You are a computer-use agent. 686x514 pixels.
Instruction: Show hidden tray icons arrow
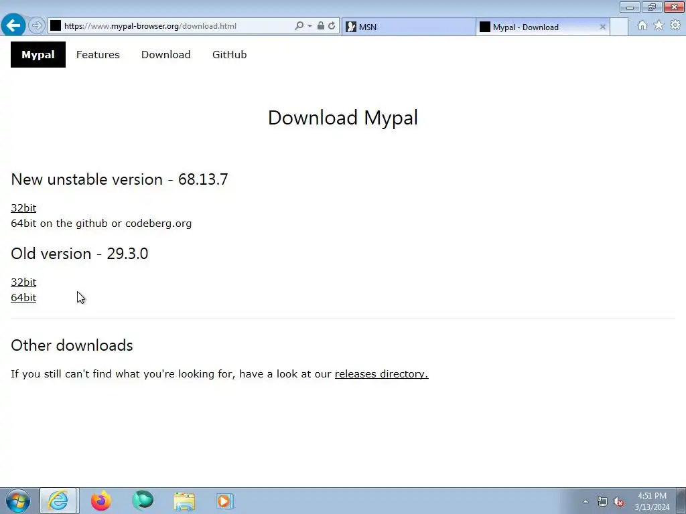point(586,502)
